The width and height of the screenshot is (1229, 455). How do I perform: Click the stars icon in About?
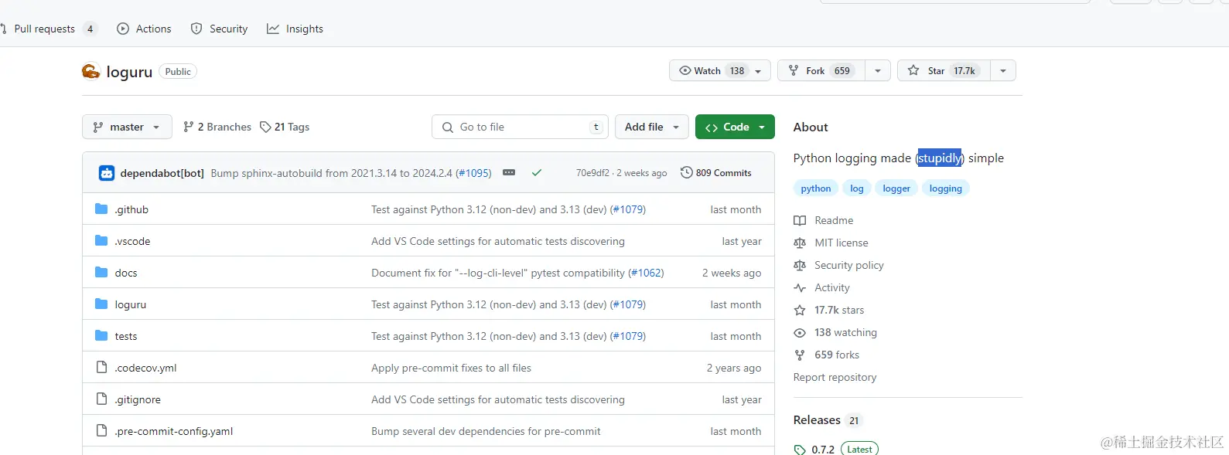(x=800, y=310)
